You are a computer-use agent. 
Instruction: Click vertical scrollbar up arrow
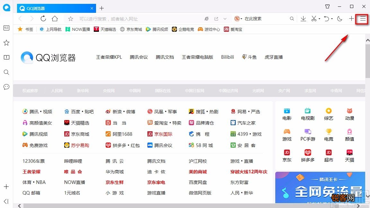tap(368, 40)
